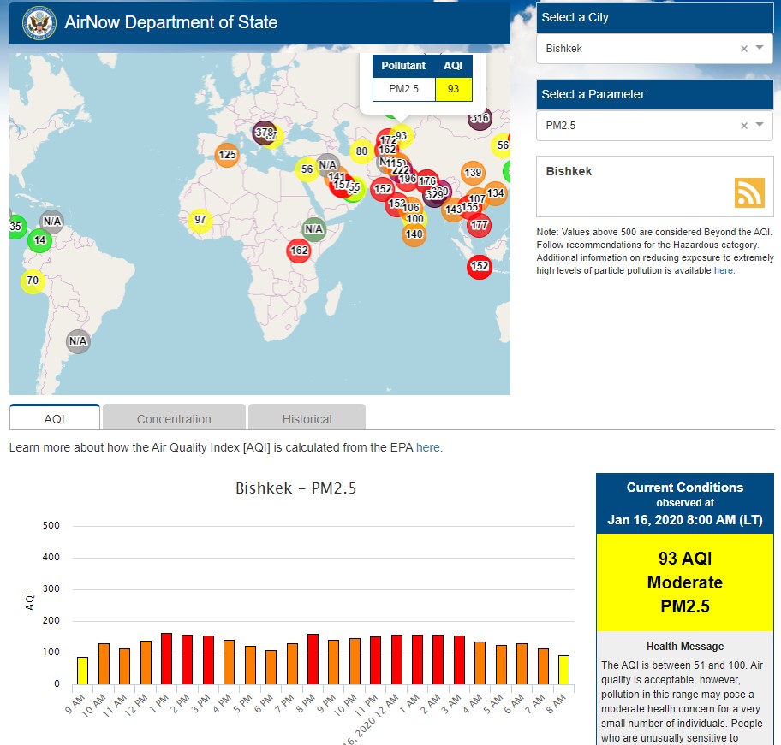Click the yellow 93 AQI cell in popup
The height and width of the screenshot is (745, 781).
click(x=453, y=89)
